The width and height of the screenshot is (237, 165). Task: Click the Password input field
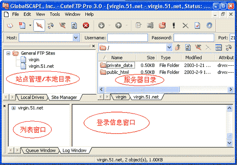pos(194,38)
